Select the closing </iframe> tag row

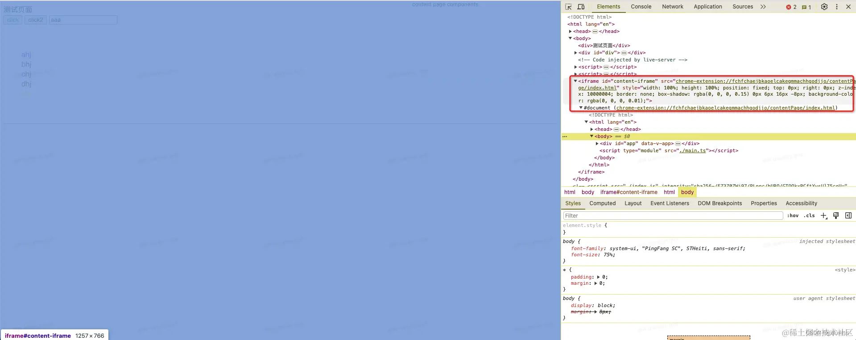pos(591,172)
